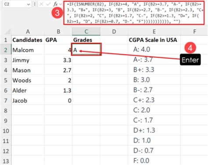
Task: Select row 7 header
Action: (x=6, y=101)
